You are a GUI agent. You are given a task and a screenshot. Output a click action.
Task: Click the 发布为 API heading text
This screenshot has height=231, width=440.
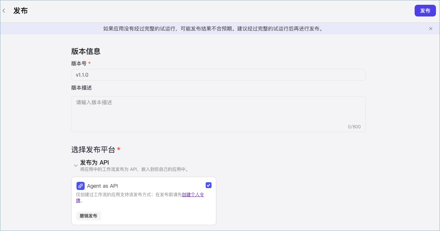(95, 162)
